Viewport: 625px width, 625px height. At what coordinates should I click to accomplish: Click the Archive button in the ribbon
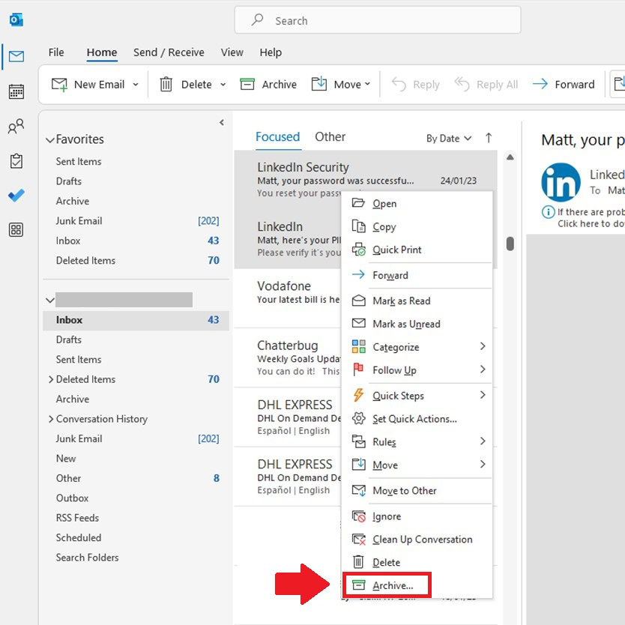click(268, 85)
